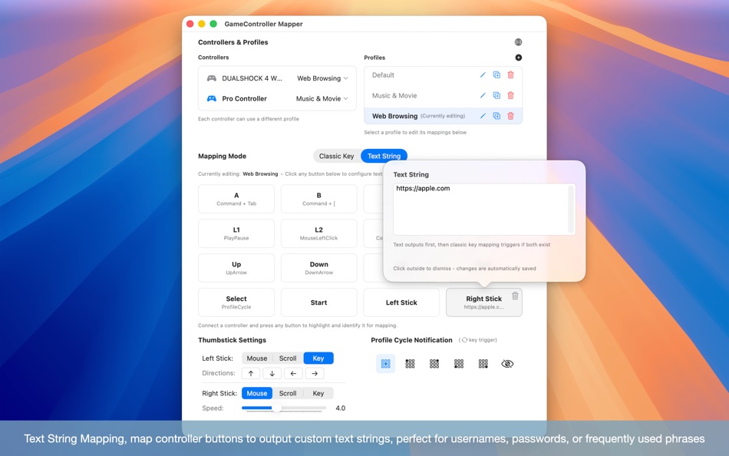Add a new profile with the plus icon
The height and width of the screenshot is (456, 729).
[519, 57]
